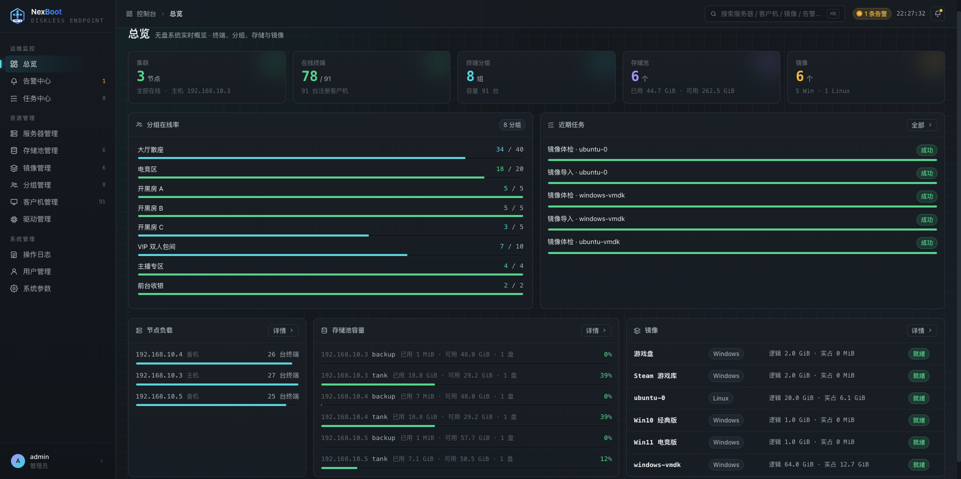Open 操作日志 from the sidebar
Viewport: 961px width, 479px height.
click(x=58, y=254)
